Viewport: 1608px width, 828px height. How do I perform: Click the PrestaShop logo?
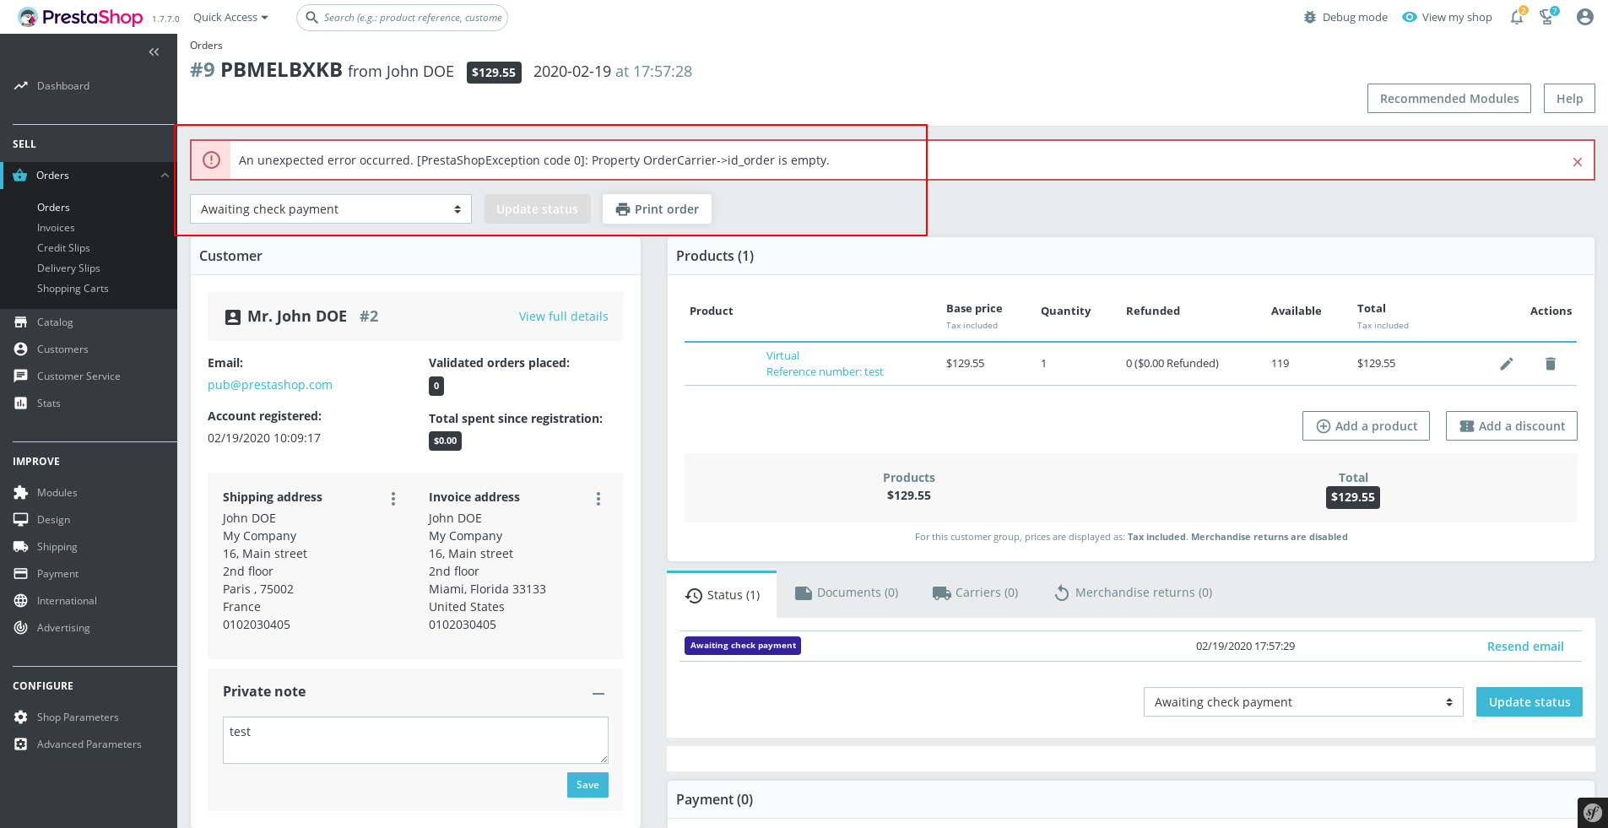[81, 17]
